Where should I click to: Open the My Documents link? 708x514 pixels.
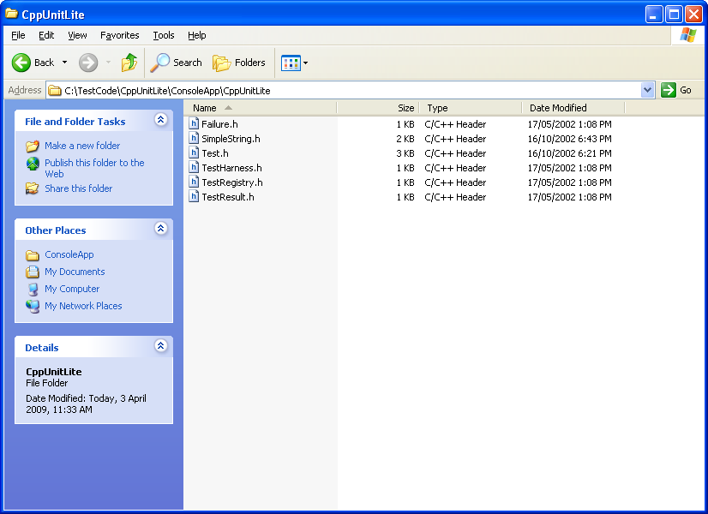[x=75, y=272]
